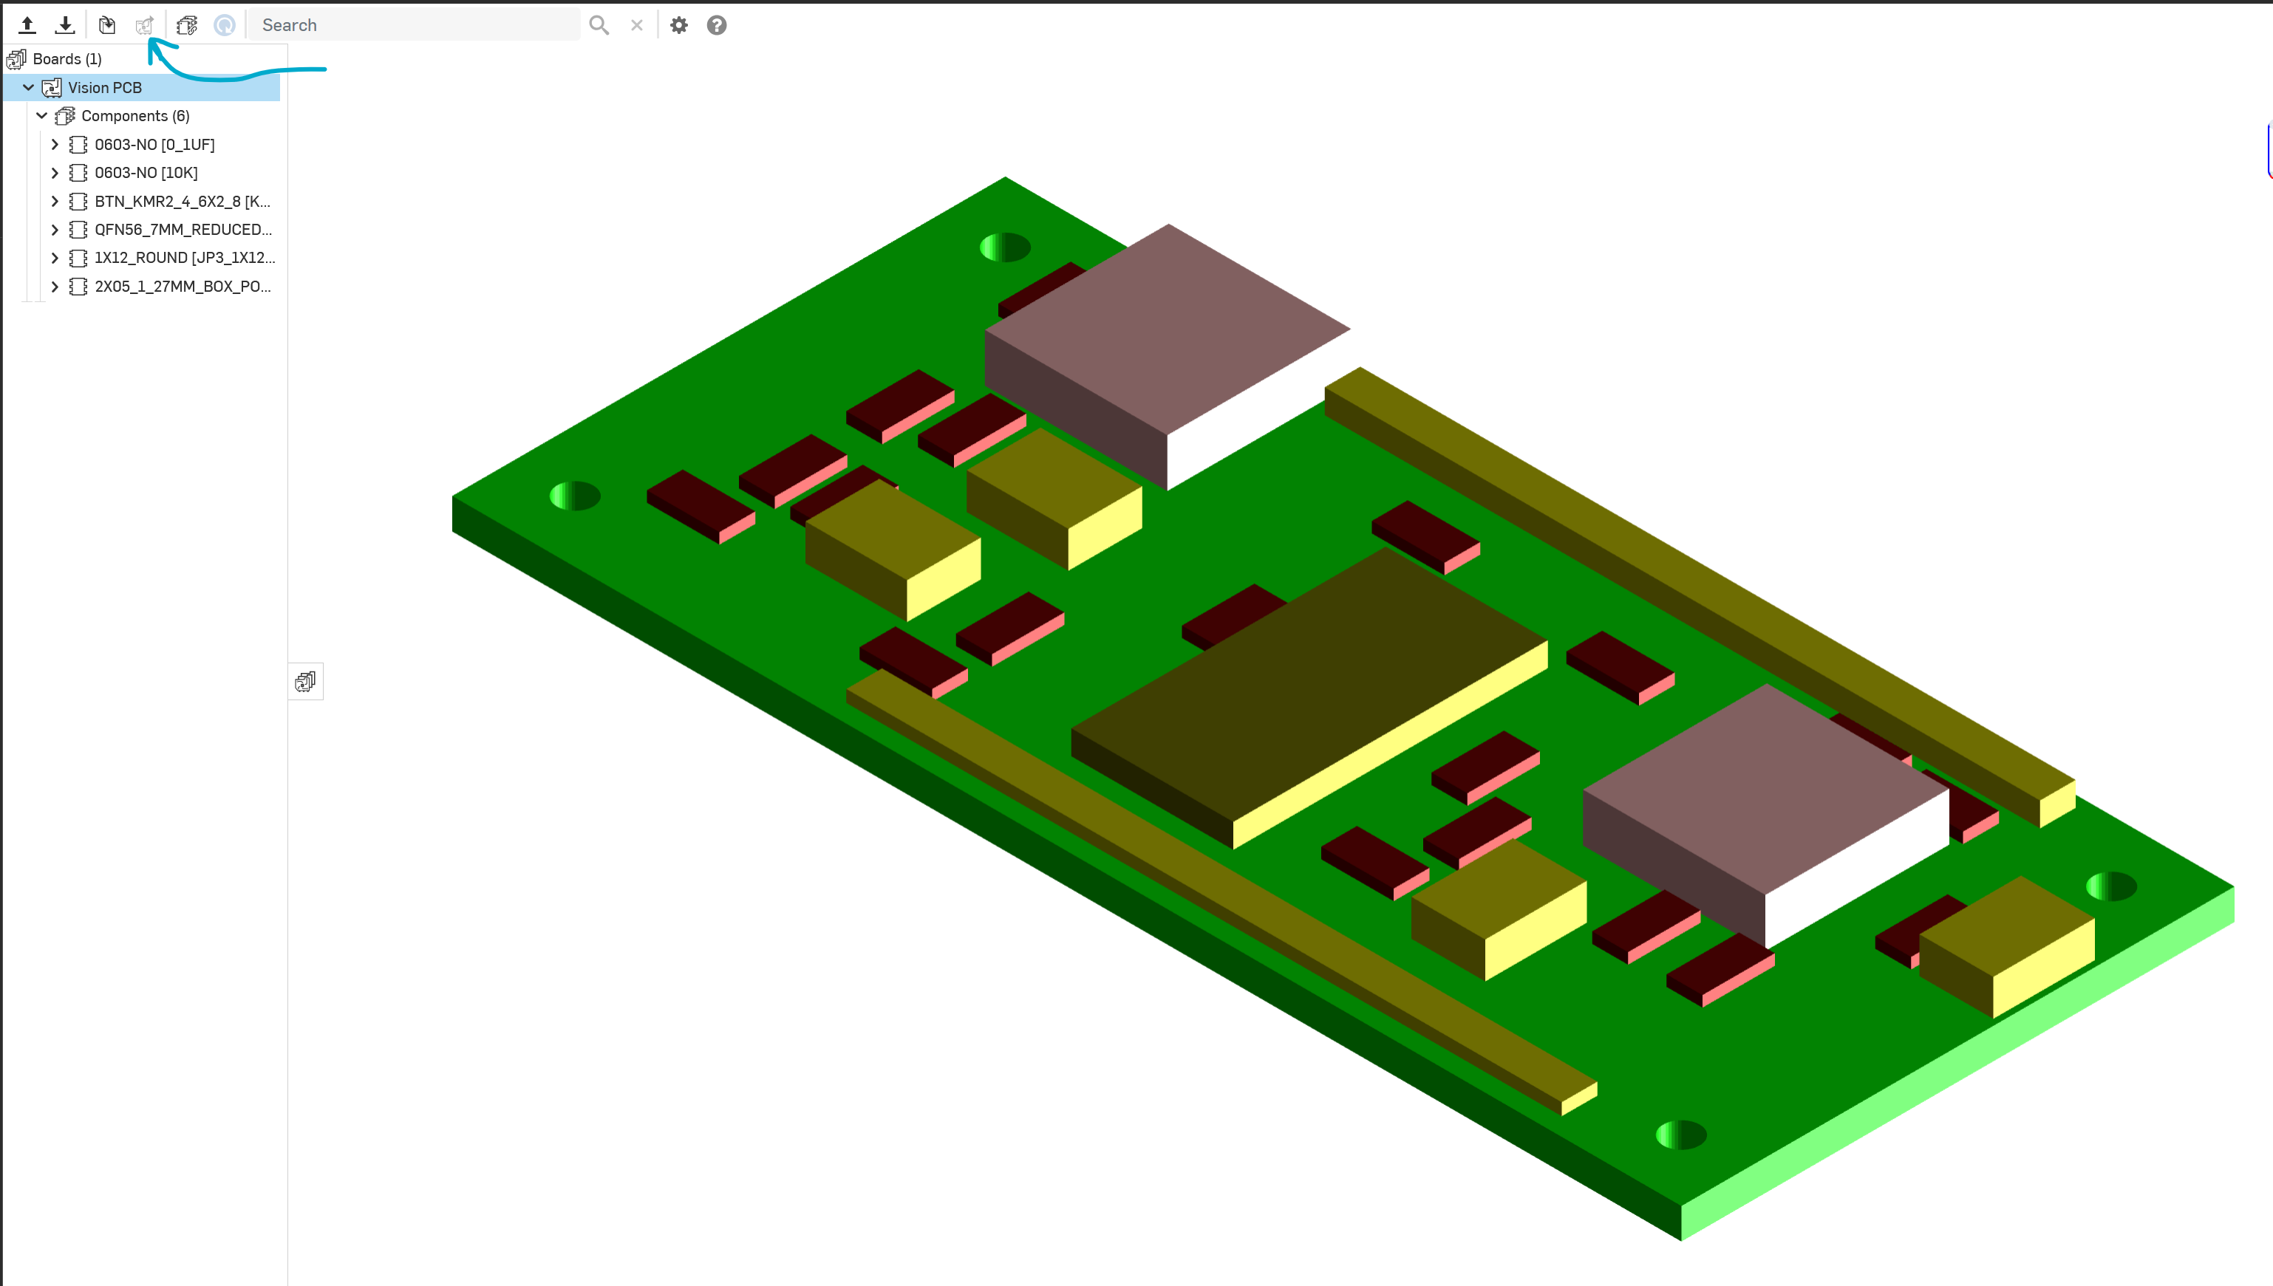Click the chip icon beside BTN_KMR2_4_6X2_8
2273x1286 pixels.
(78, 202)
